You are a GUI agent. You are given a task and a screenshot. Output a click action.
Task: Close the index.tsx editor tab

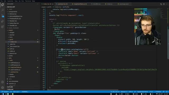pyautogui.click(x=53, y=4)
